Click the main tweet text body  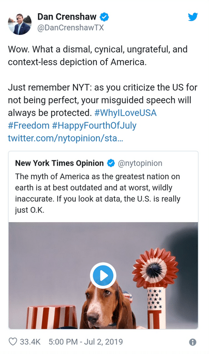pos(103,94)
